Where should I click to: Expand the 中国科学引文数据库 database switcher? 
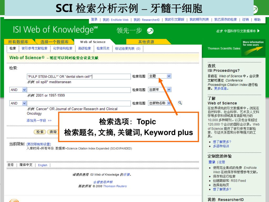(258, 31)
